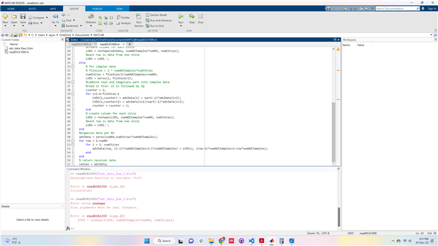Click the Find magnifier button
Image resolution: width=438 pixels, height=246 pixels.
click(x=67, y=20)
